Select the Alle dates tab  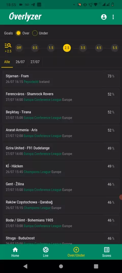click(x=7, y=62)
